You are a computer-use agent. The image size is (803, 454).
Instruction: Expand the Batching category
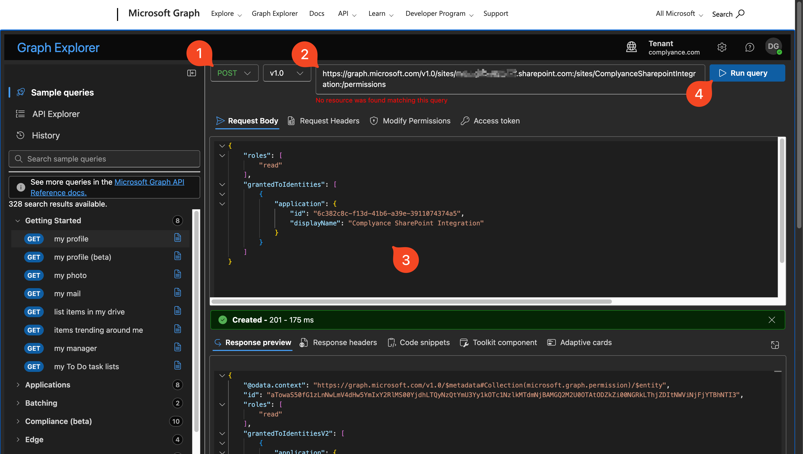[x=18, y=403]
